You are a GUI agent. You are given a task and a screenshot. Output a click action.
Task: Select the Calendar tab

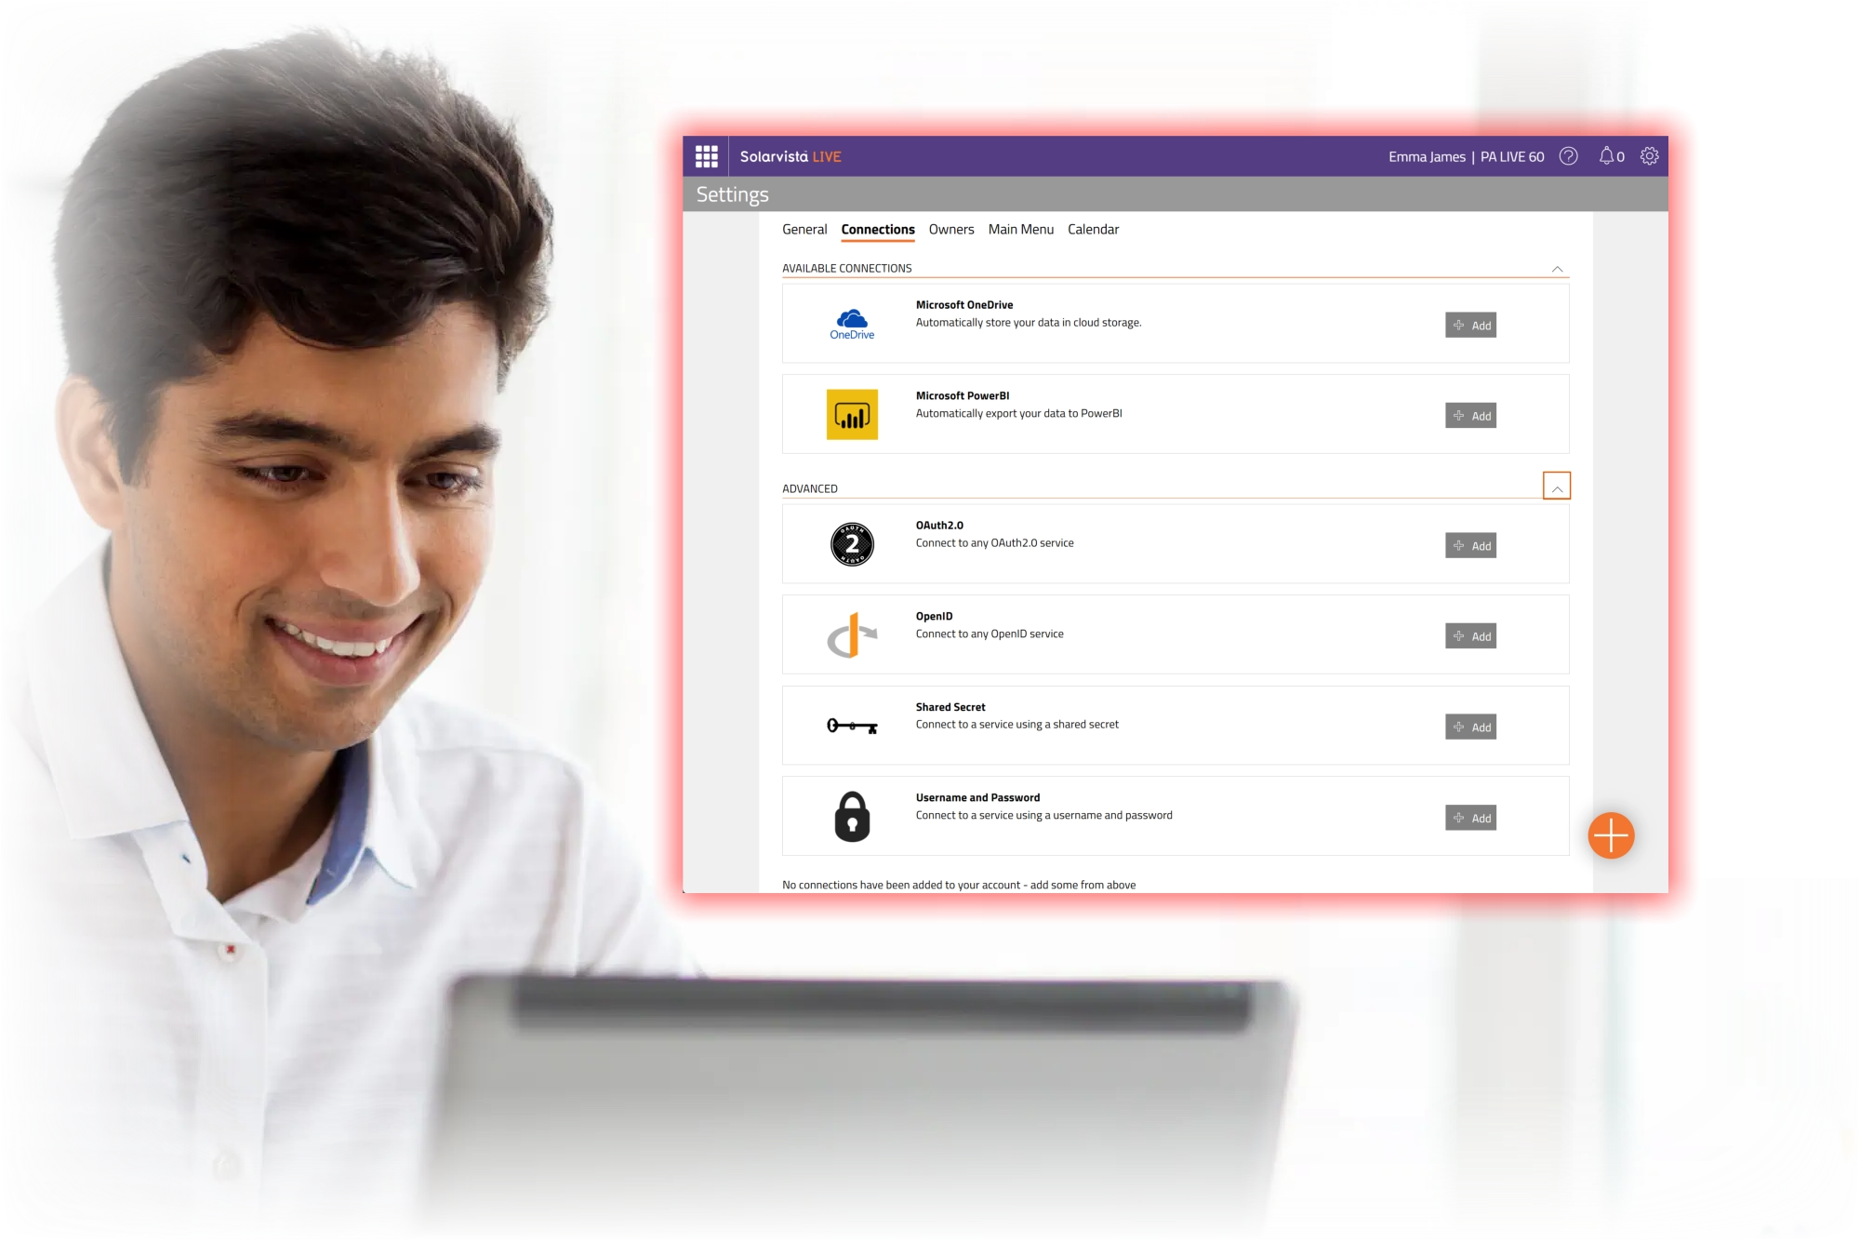click(1094, 229)
